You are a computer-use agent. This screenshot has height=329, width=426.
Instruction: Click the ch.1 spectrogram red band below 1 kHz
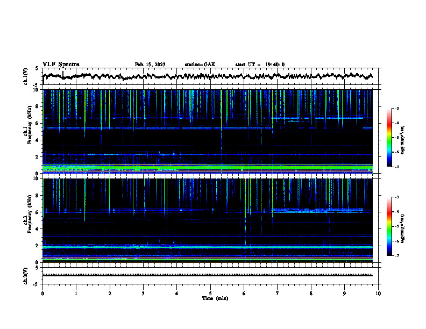pyautogui.click(x=207, y=165)
